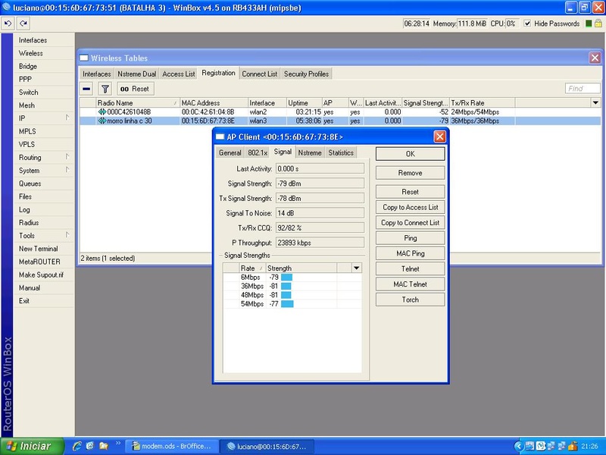This screenshot has width=606, height=455.
Task: Open the Signal Strengths table dropdown arrow
Action: (x=356, y=268)
